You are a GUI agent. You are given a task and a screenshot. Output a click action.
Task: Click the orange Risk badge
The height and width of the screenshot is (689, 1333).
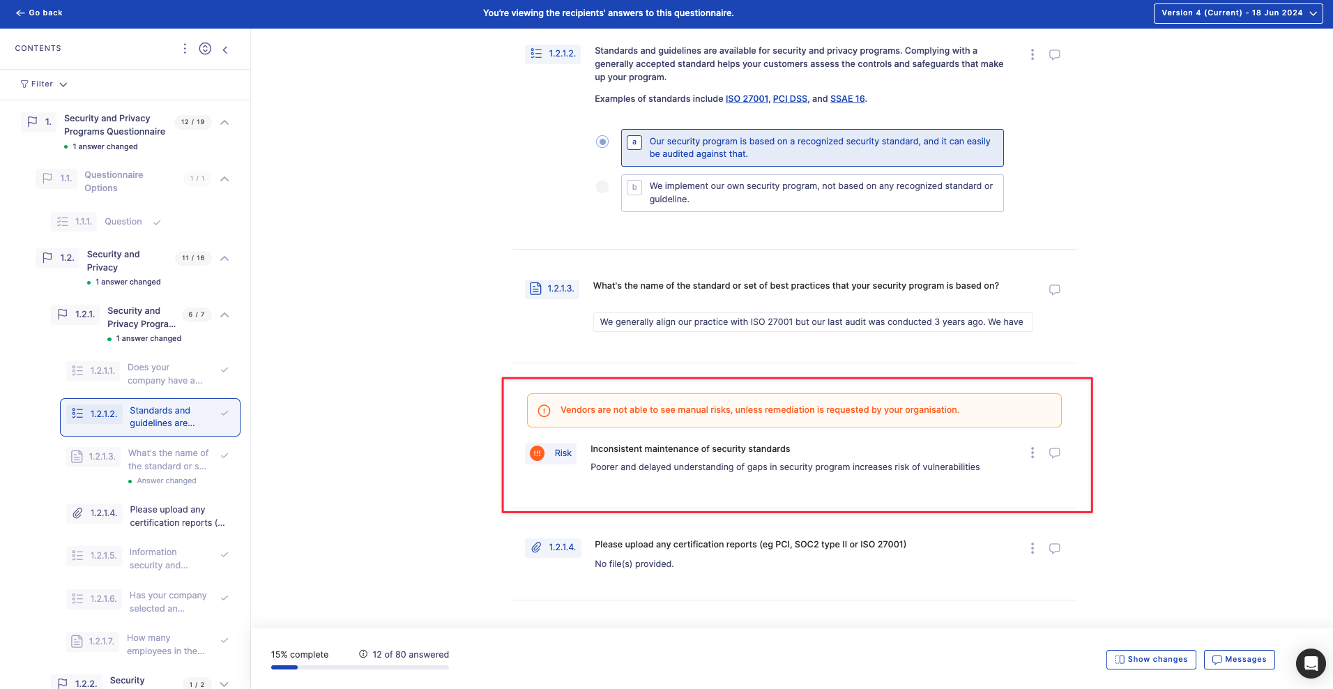pyautogui.click(x=551, y=453)
